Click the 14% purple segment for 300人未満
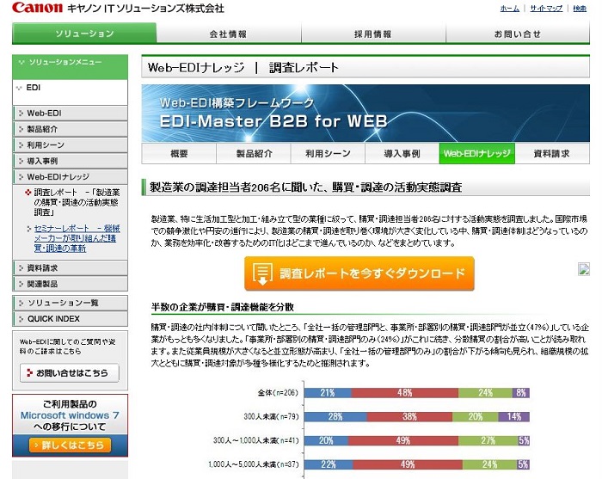This screenshot has height=479, width=602. tap(513, 416)
